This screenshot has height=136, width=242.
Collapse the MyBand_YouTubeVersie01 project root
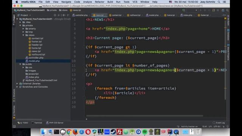tap(17, 19)
